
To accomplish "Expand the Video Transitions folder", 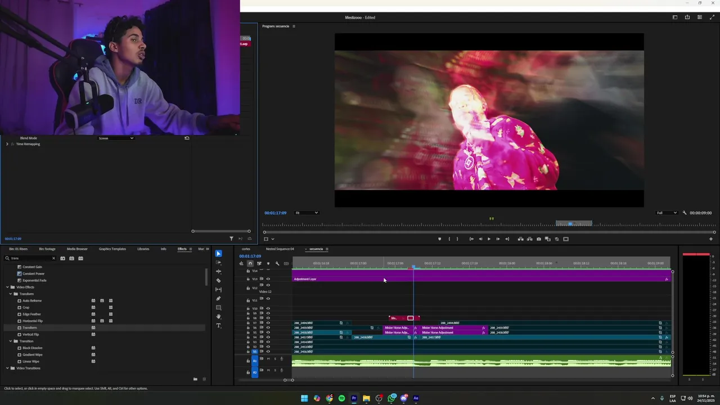I will 7,368.
